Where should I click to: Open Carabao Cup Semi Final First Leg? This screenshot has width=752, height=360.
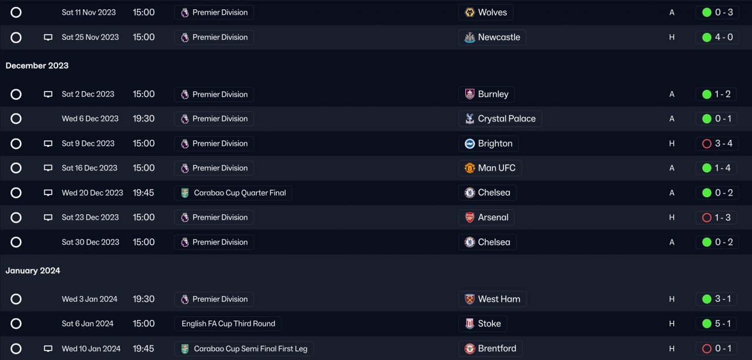[250, 348]
